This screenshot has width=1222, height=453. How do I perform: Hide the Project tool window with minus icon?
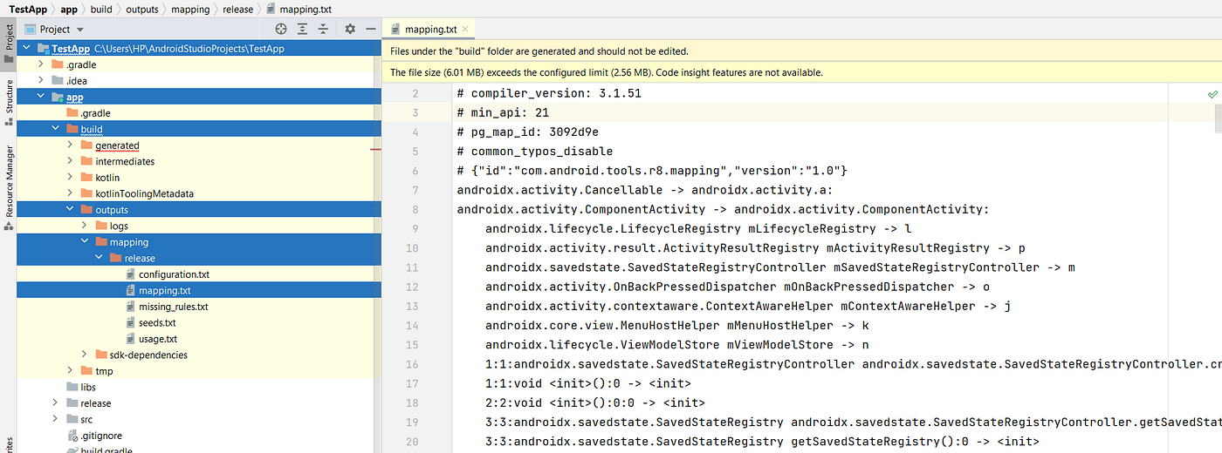369,29
